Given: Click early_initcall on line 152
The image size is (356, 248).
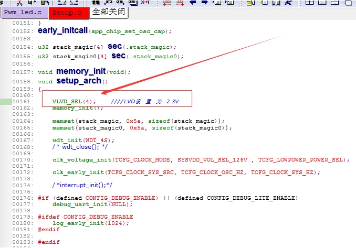Looking at the screenshot, I should 62,30.
